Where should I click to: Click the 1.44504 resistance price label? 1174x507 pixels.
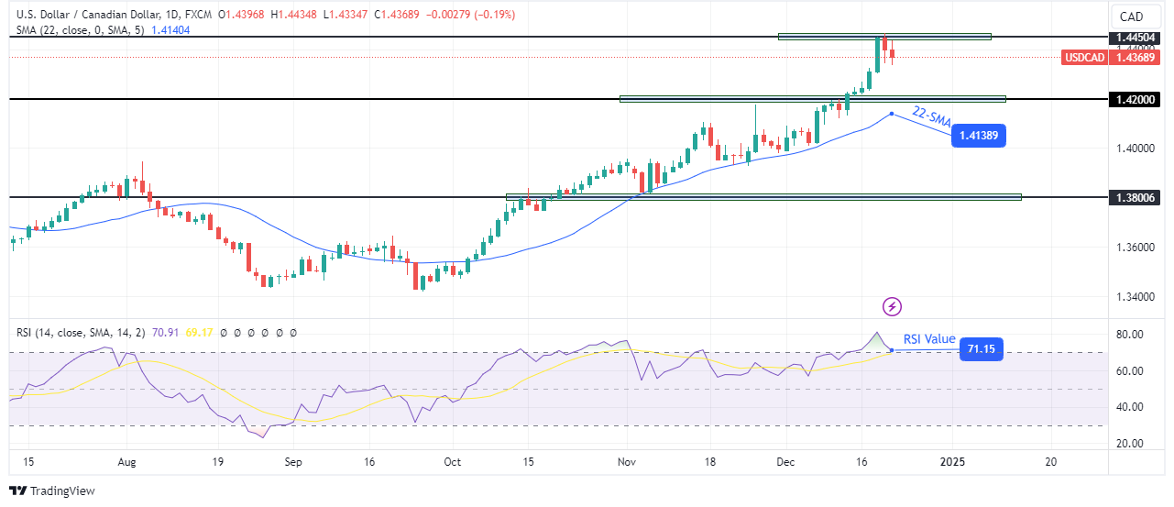click(1131, 38)
